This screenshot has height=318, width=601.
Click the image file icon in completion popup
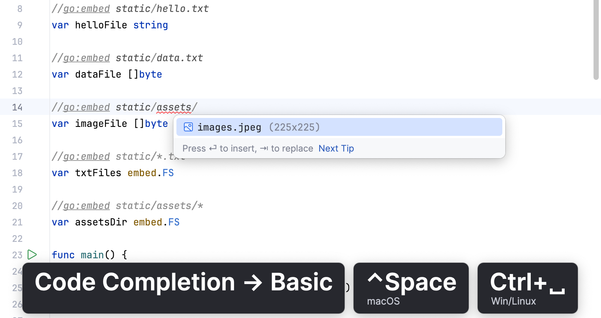tap(188, 127)
